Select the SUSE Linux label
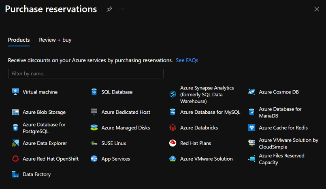This screenshot has width=326, height=189. tap(114, 143)
